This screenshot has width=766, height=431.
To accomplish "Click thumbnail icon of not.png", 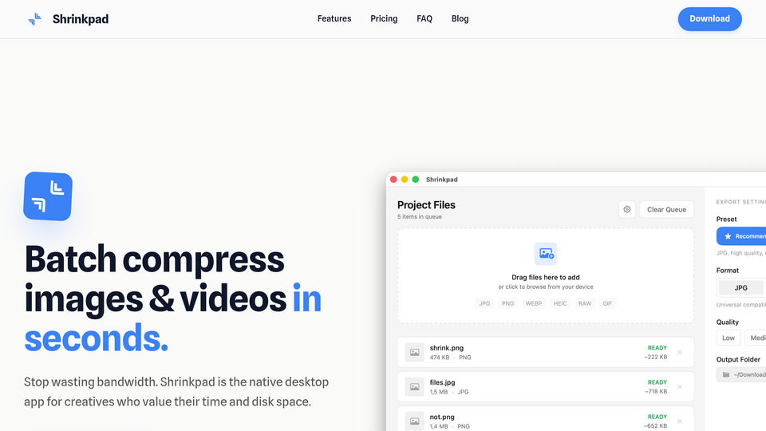I will [414, 421].
